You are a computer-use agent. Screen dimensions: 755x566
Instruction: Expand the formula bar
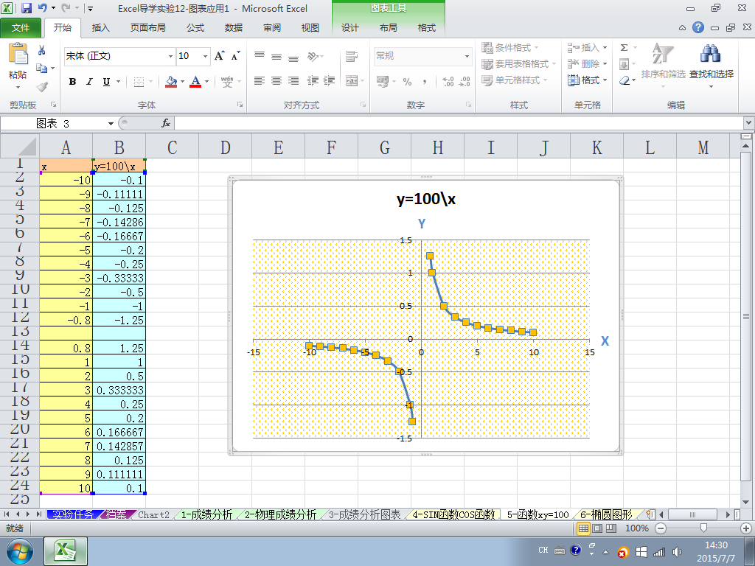pos(749,123)
